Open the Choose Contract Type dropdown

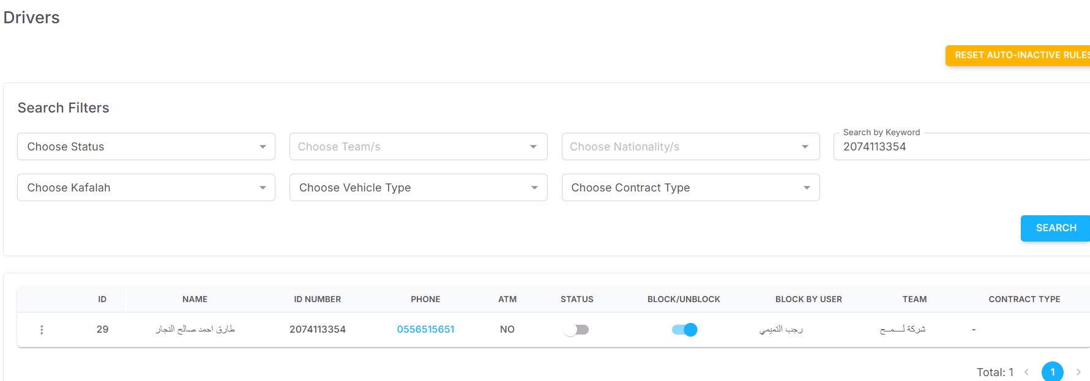point(690,188)
